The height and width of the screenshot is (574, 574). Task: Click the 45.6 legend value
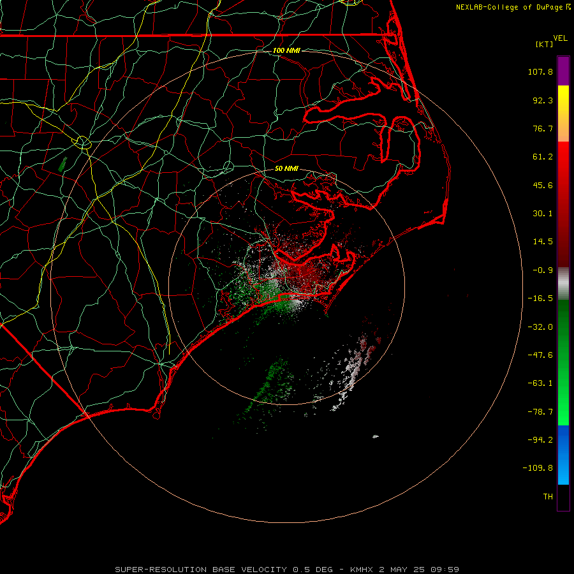(543, 185)
